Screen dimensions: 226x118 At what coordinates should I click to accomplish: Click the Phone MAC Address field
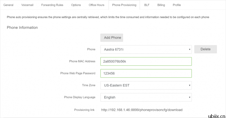click(146, 61)
